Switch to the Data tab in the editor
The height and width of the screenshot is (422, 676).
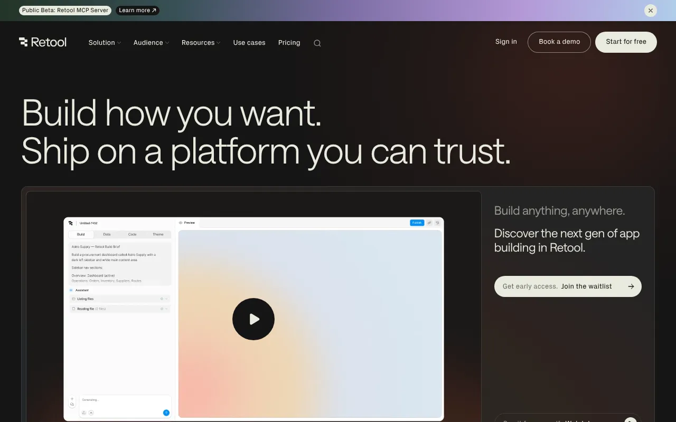107,234
